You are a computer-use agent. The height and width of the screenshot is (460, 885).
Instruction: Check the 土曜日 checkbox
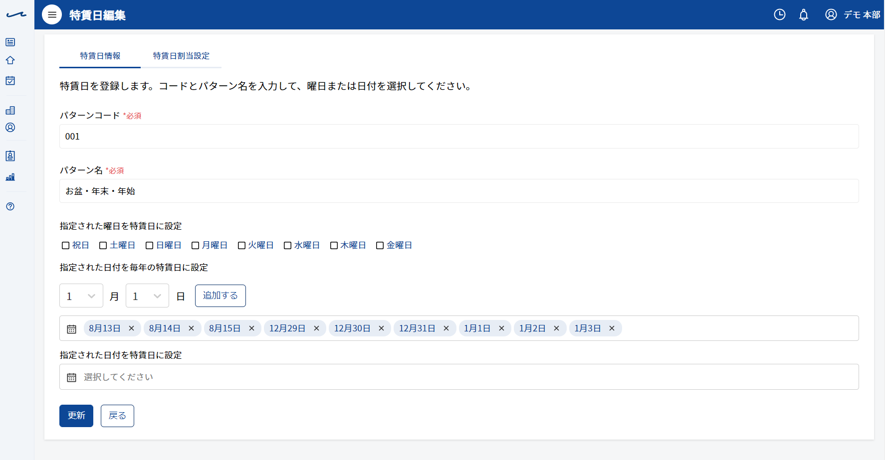103,245
